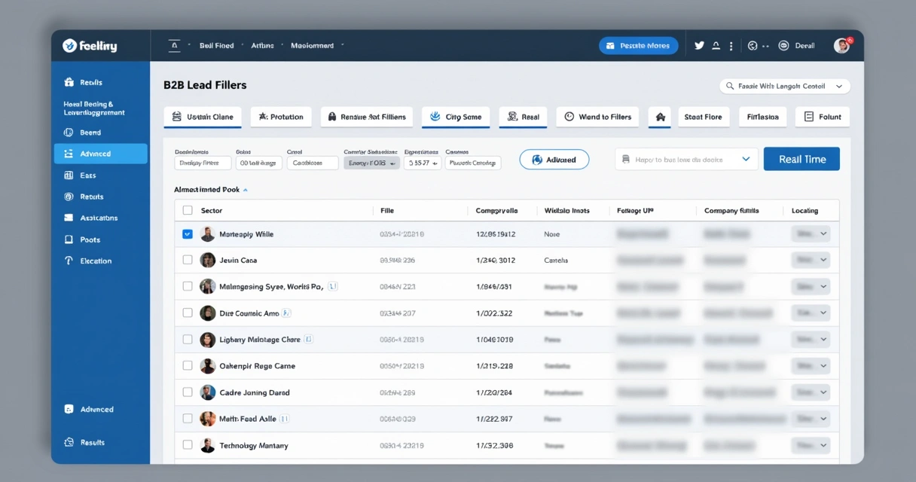Uncheck the Marteaply Wille row checkbox
This screenshot has width=916, height=482.
pos(188,234)
